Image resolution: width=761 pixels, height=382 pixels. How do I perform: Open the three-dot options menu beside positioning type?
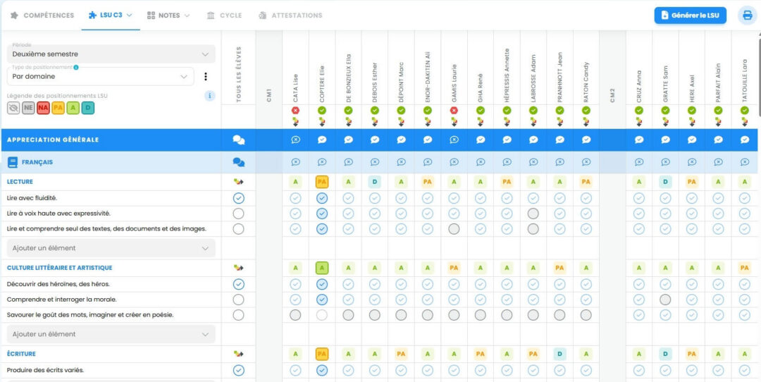click(206, 77)
